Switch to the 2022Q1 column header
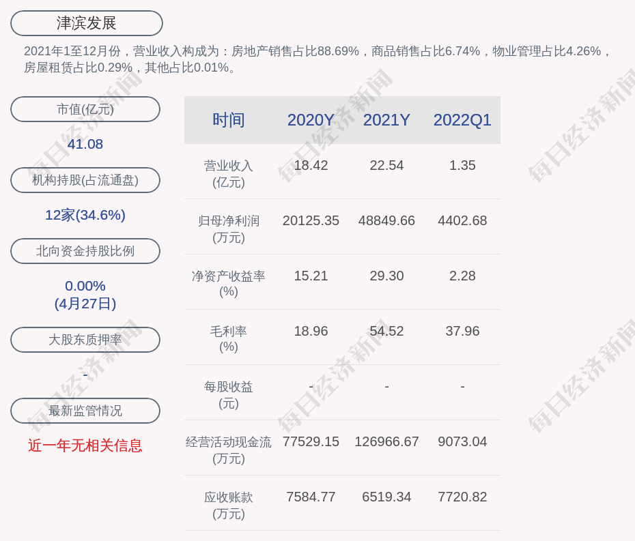The image size is (635, 541). (x=462, y=120)
